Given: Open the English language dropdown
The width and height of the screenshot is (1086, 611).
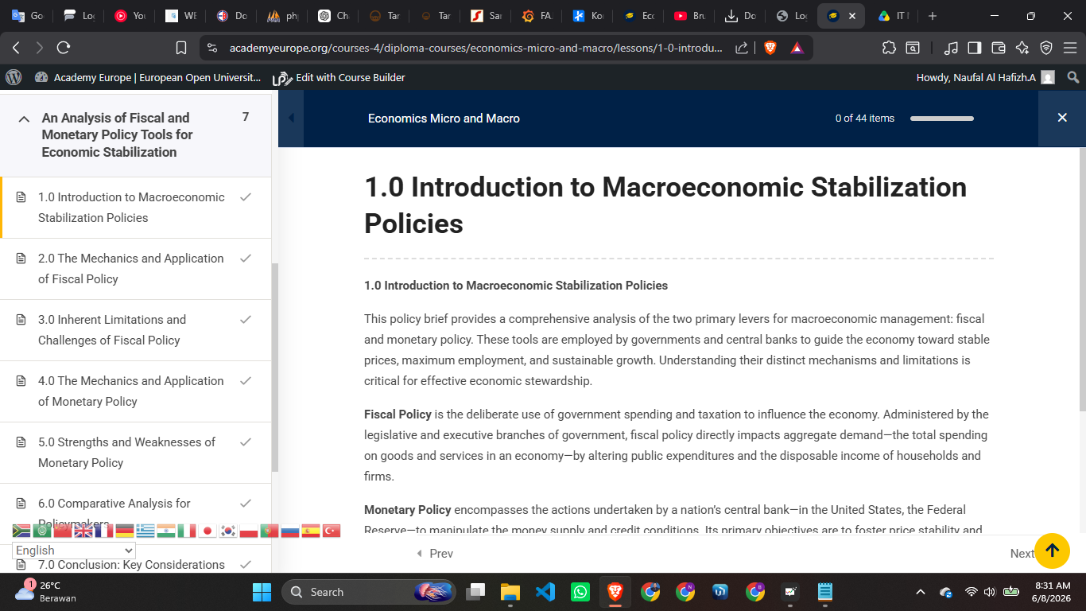Looking at the screenshot, I should pyautogui.click(x=74, y=550).
